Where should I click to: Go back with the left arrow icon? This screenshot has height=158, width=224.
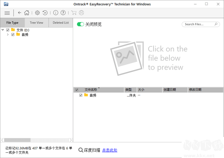point(20,13)
